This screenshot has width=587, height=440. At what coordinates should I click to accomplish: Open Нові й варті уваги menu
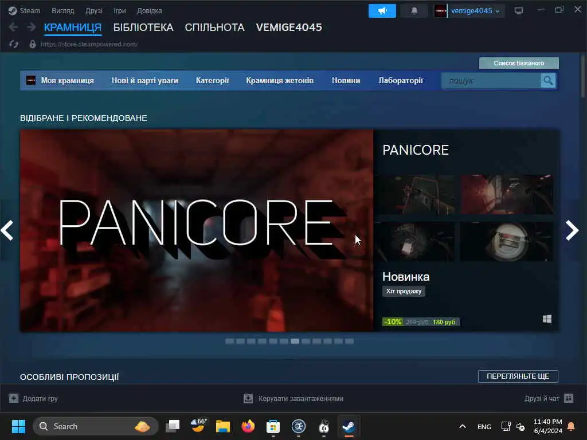[144, 80]
